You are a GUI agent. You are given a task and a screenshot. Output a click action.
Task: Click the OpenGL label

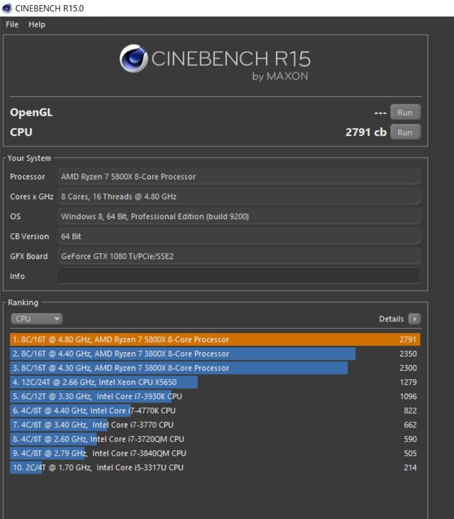coord(31,112)
